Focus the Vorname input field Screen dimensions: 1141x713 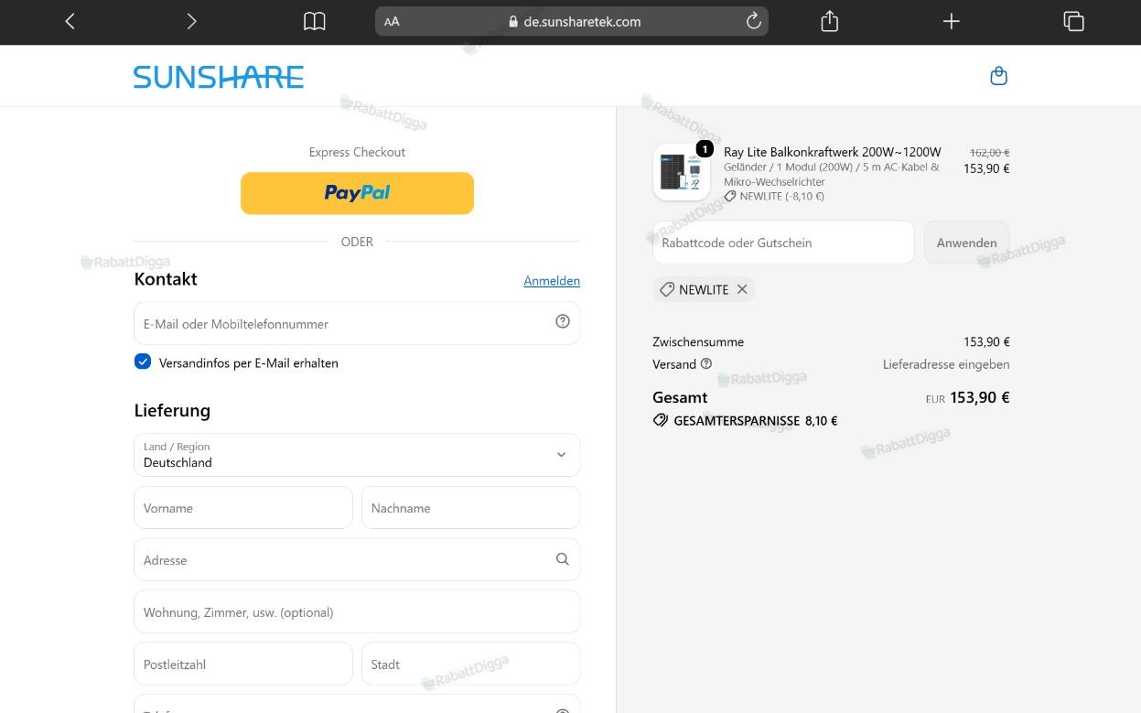click(x=243, y=507)
